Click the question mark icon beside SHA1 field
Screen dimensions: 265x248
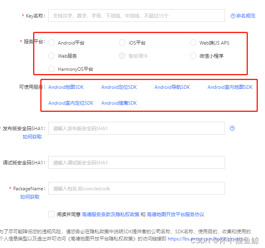click(x=232, y=128)
